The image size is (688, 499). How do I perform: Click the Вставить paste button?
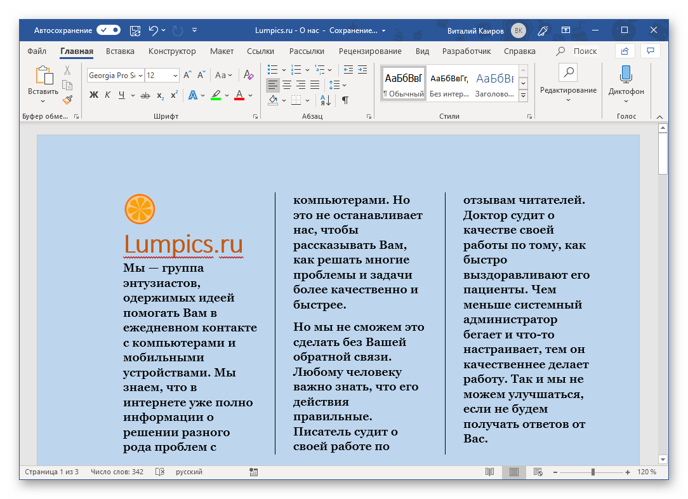43,76
